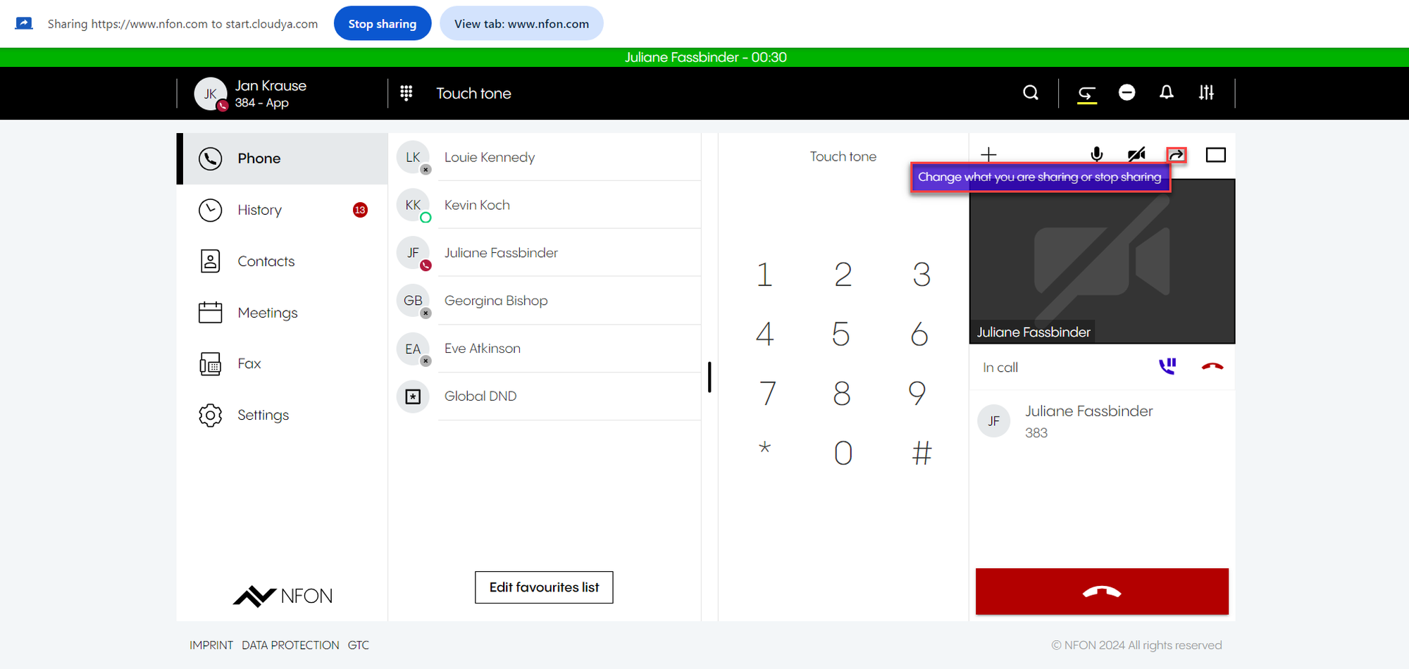Viewport: 1409px width, 669px height.
Task: Click the fullscreen video rectangle icon
Action: 1215,155
